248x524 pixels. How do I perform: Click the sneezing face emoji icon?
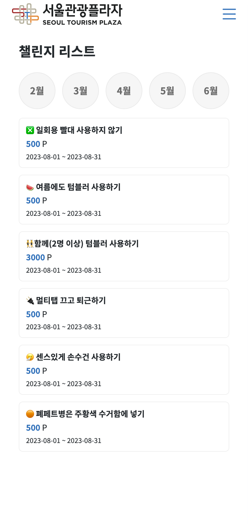click(x=30, y=357)
